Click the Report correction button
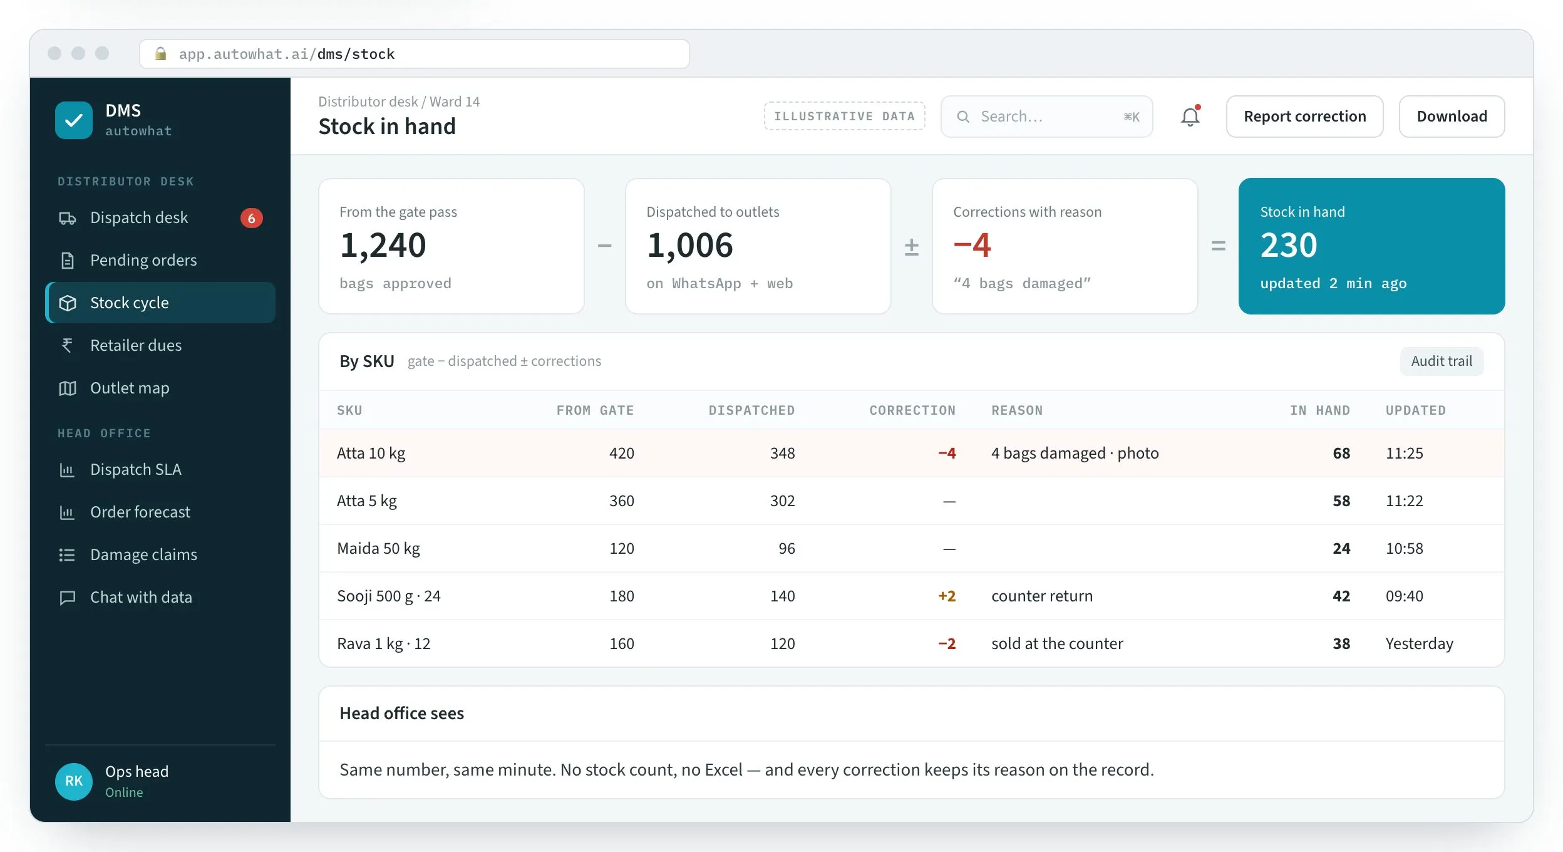1563x852 pixels. tap(1304, 117)
